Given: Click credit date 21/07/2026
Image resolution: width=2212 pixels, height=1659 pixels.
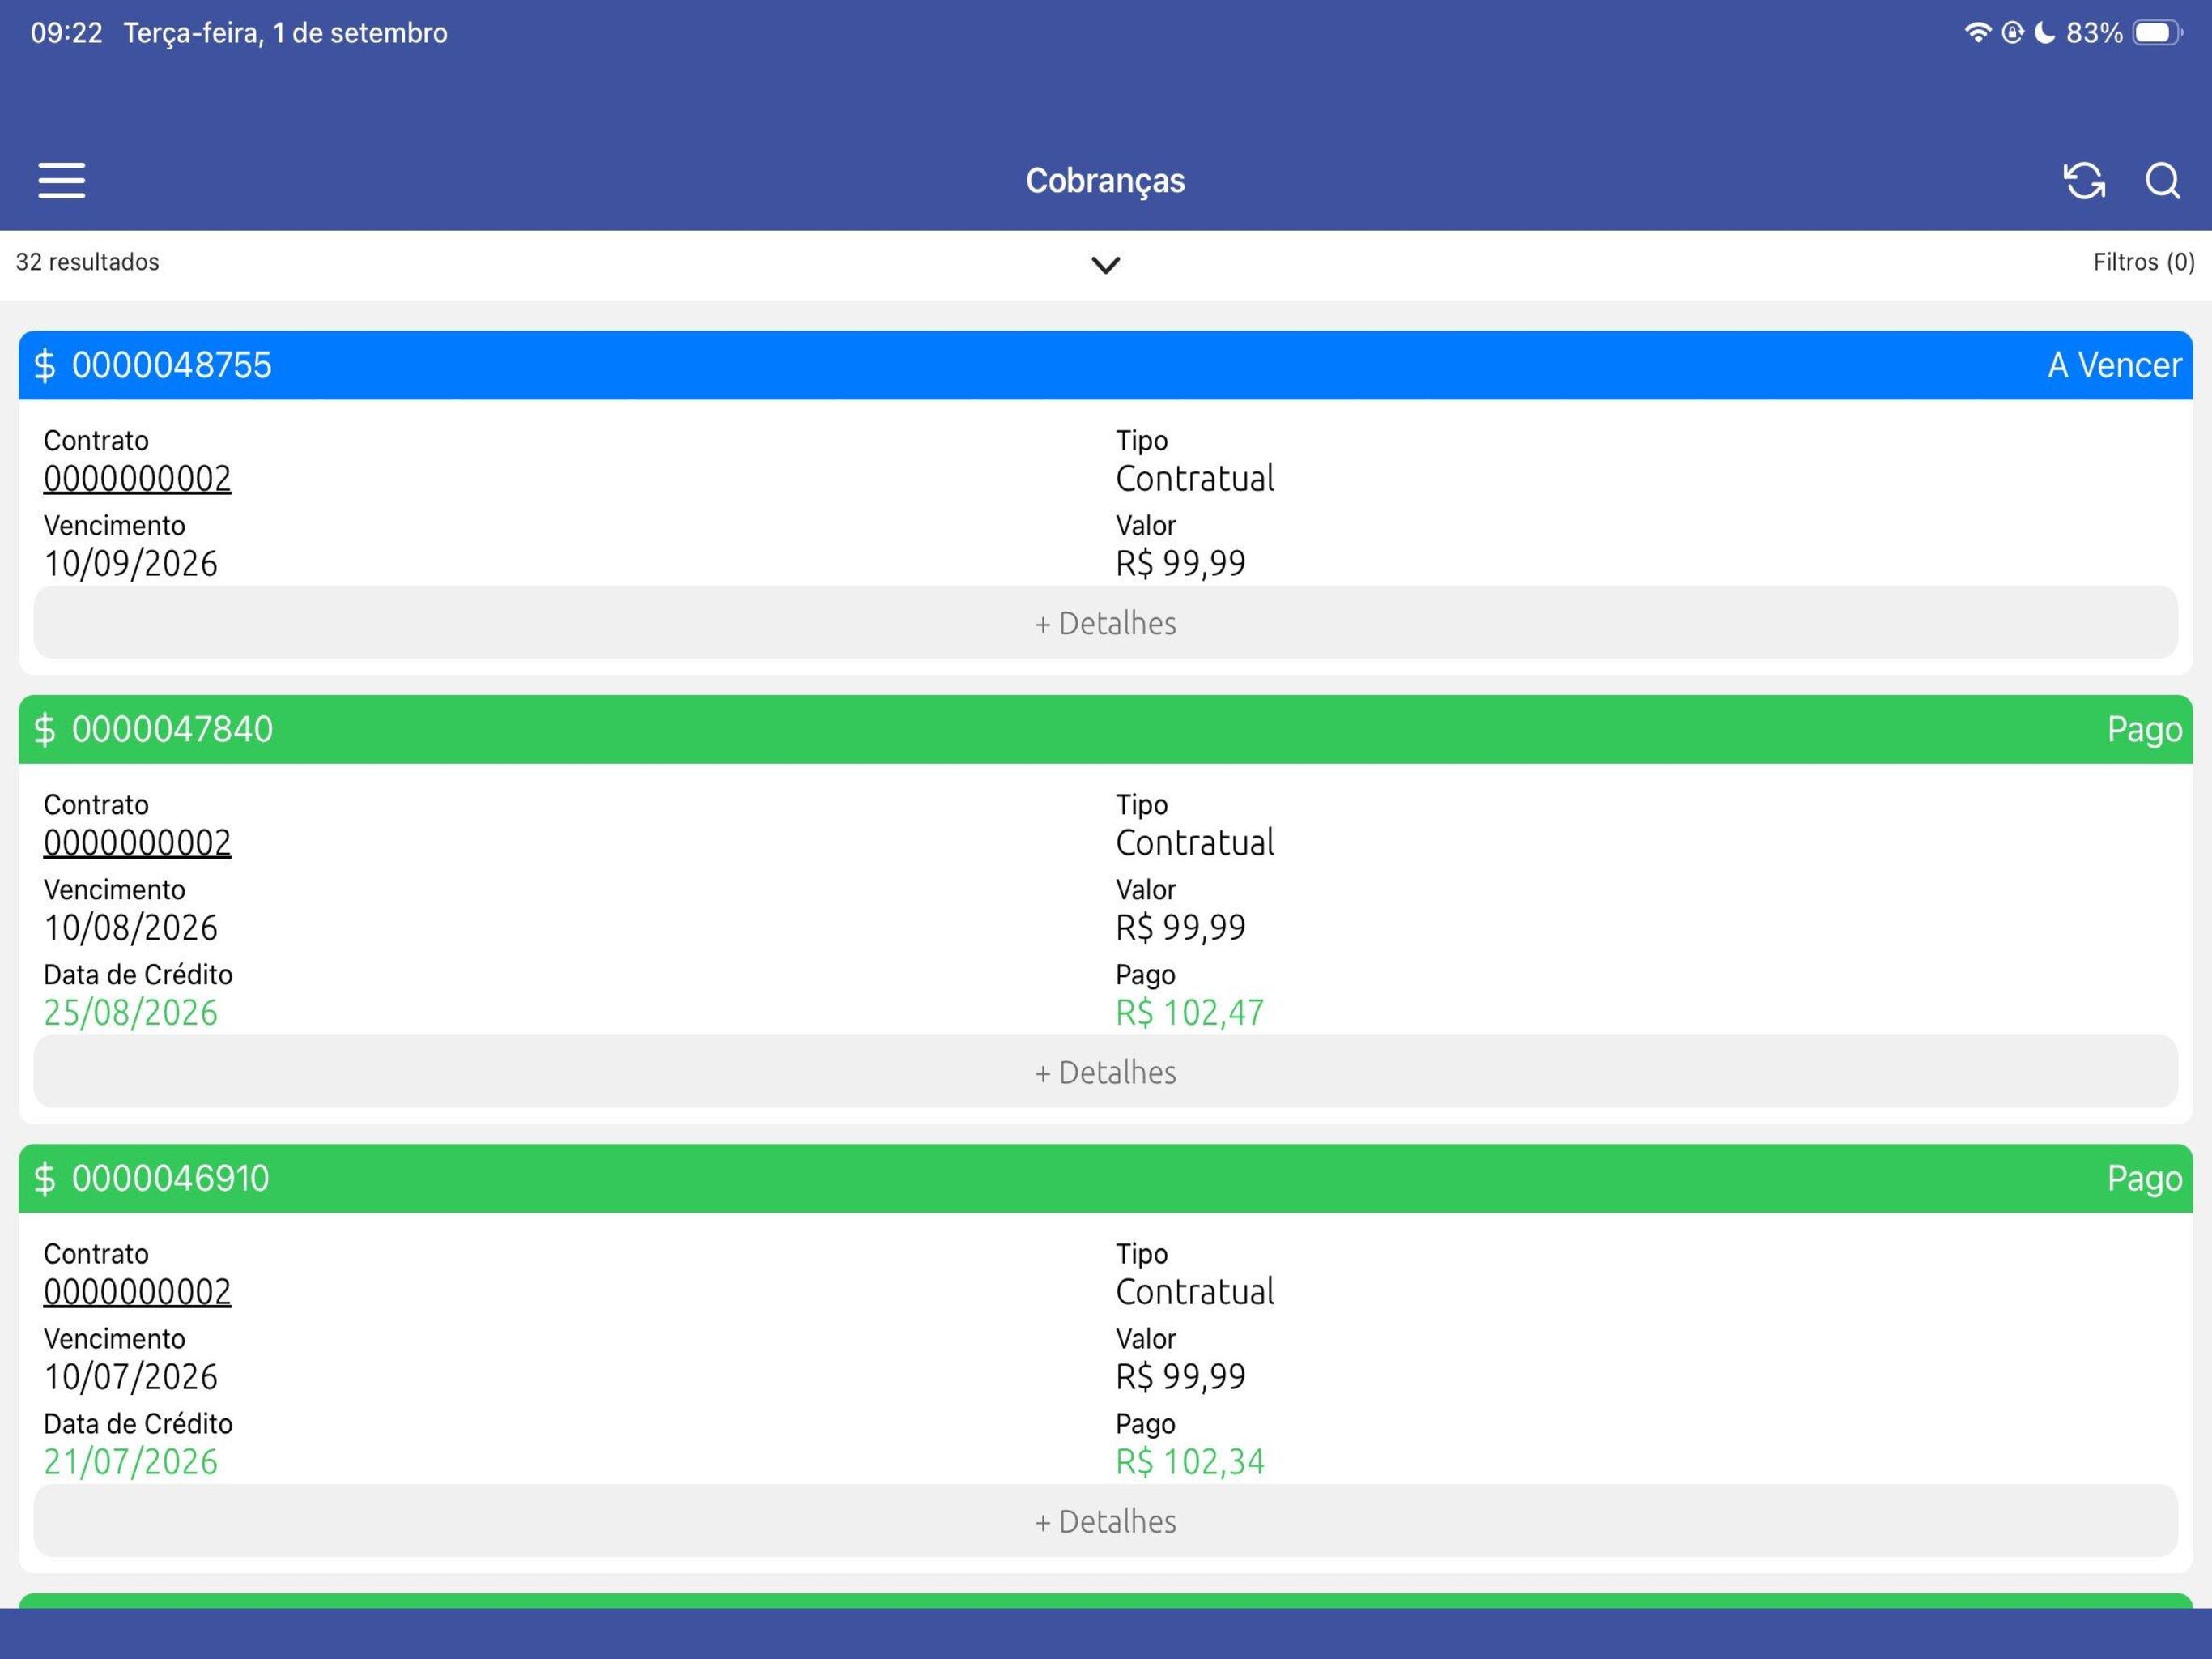Looking at the screenshot, I should (x=130, y=1463).
